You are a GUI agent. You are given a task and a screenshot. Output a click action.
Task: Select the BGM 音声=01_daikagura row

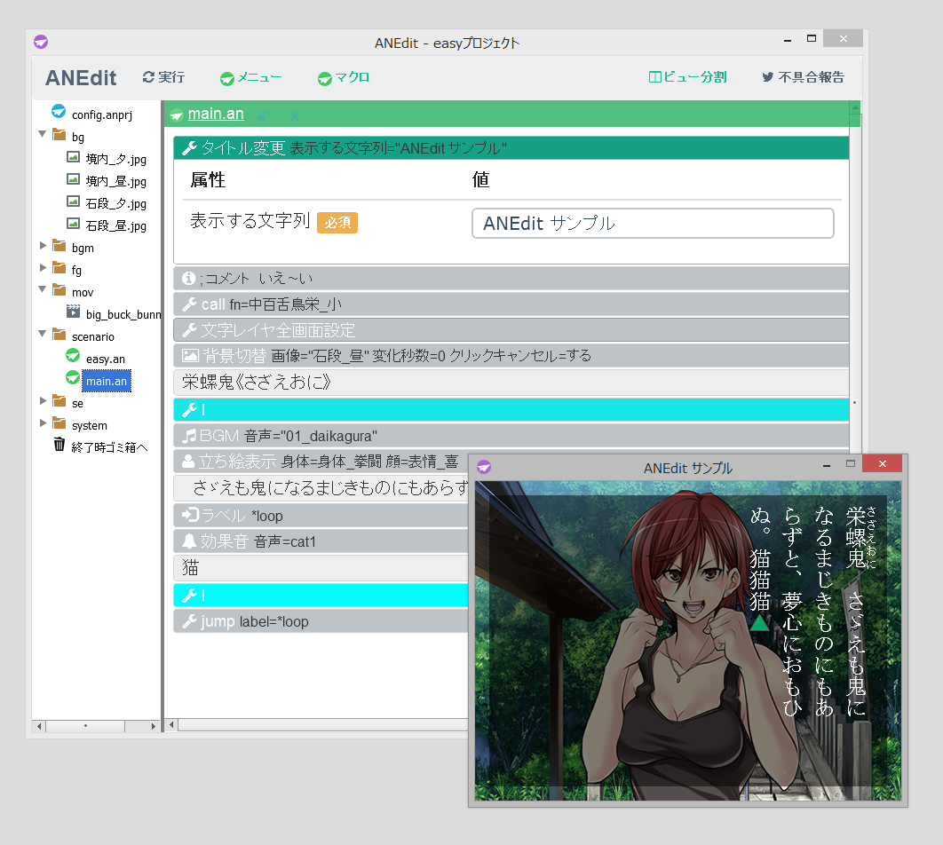pos(511,436)
